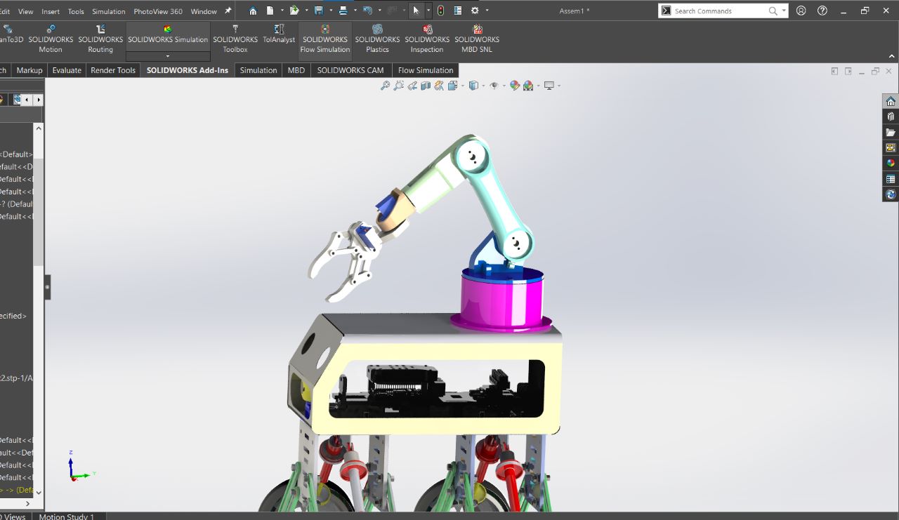Open View Palette icon in task pane
Viewport: 899px width, 520px height.
[891, 147]
